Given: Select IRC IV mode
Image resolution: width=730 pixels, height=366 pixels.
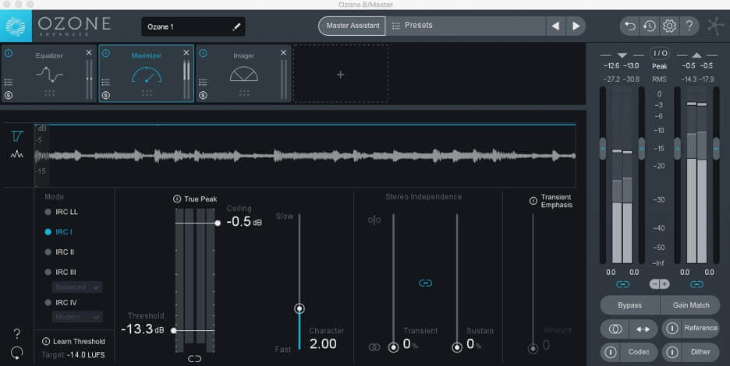Looking at the screenshot, I should [61, 303].
